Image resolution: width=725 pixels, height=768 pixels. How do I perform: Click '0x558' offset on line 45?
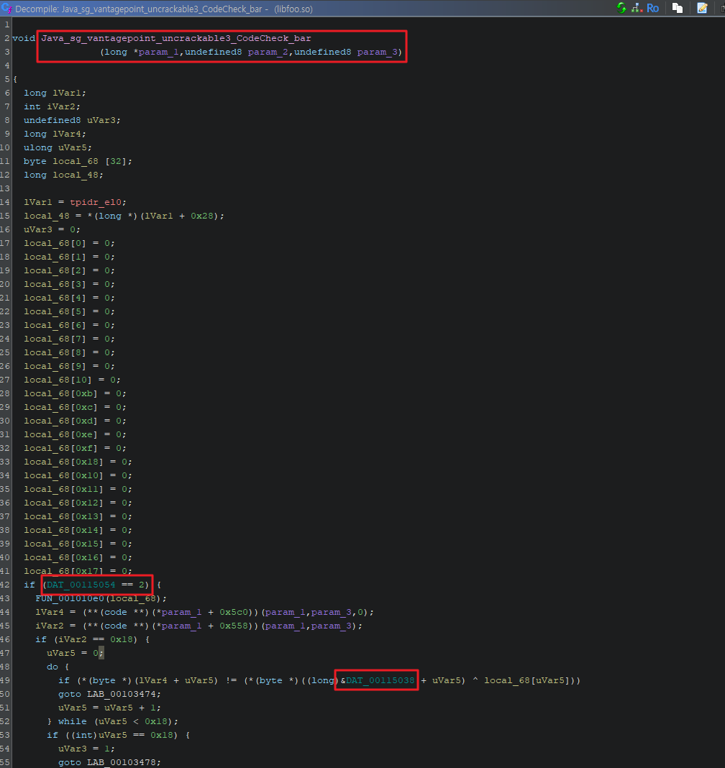coord(234,626)
